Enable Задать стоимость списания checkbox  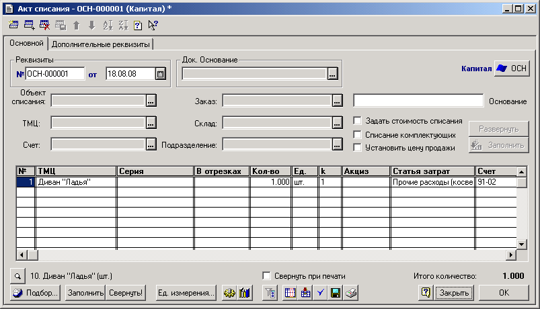358,121
